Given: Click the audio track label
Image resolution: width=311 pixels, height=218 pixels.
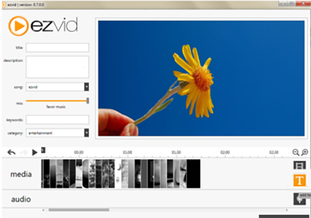Looking at the screenshot, I should [21, 199].
